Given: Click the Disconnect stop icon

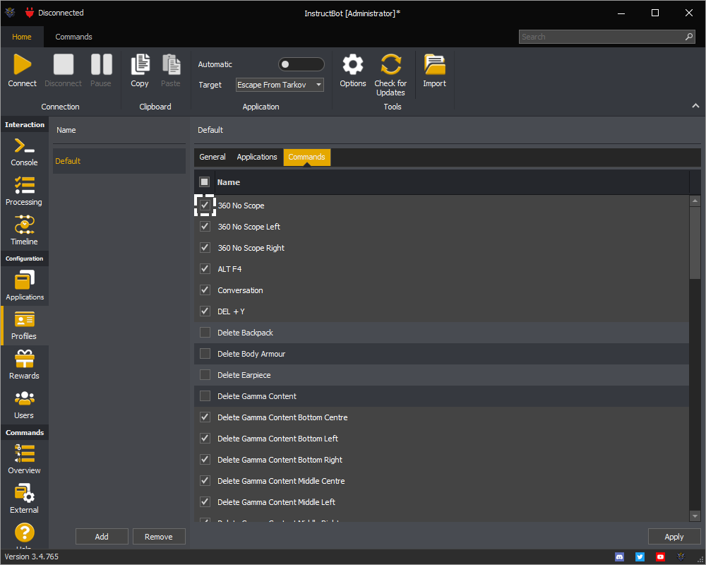Looking at the screenshot, I should [x=63, y=64].
